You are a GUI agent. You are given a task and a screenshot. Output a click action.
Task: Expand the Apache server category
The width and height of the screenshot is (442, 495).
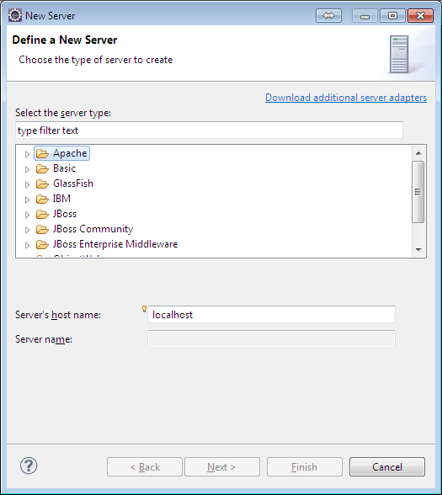coord(27,154)
